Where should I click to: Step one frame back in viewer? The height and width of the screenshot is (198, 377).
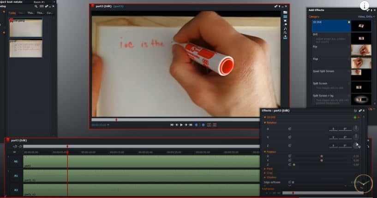click(177, 125)
